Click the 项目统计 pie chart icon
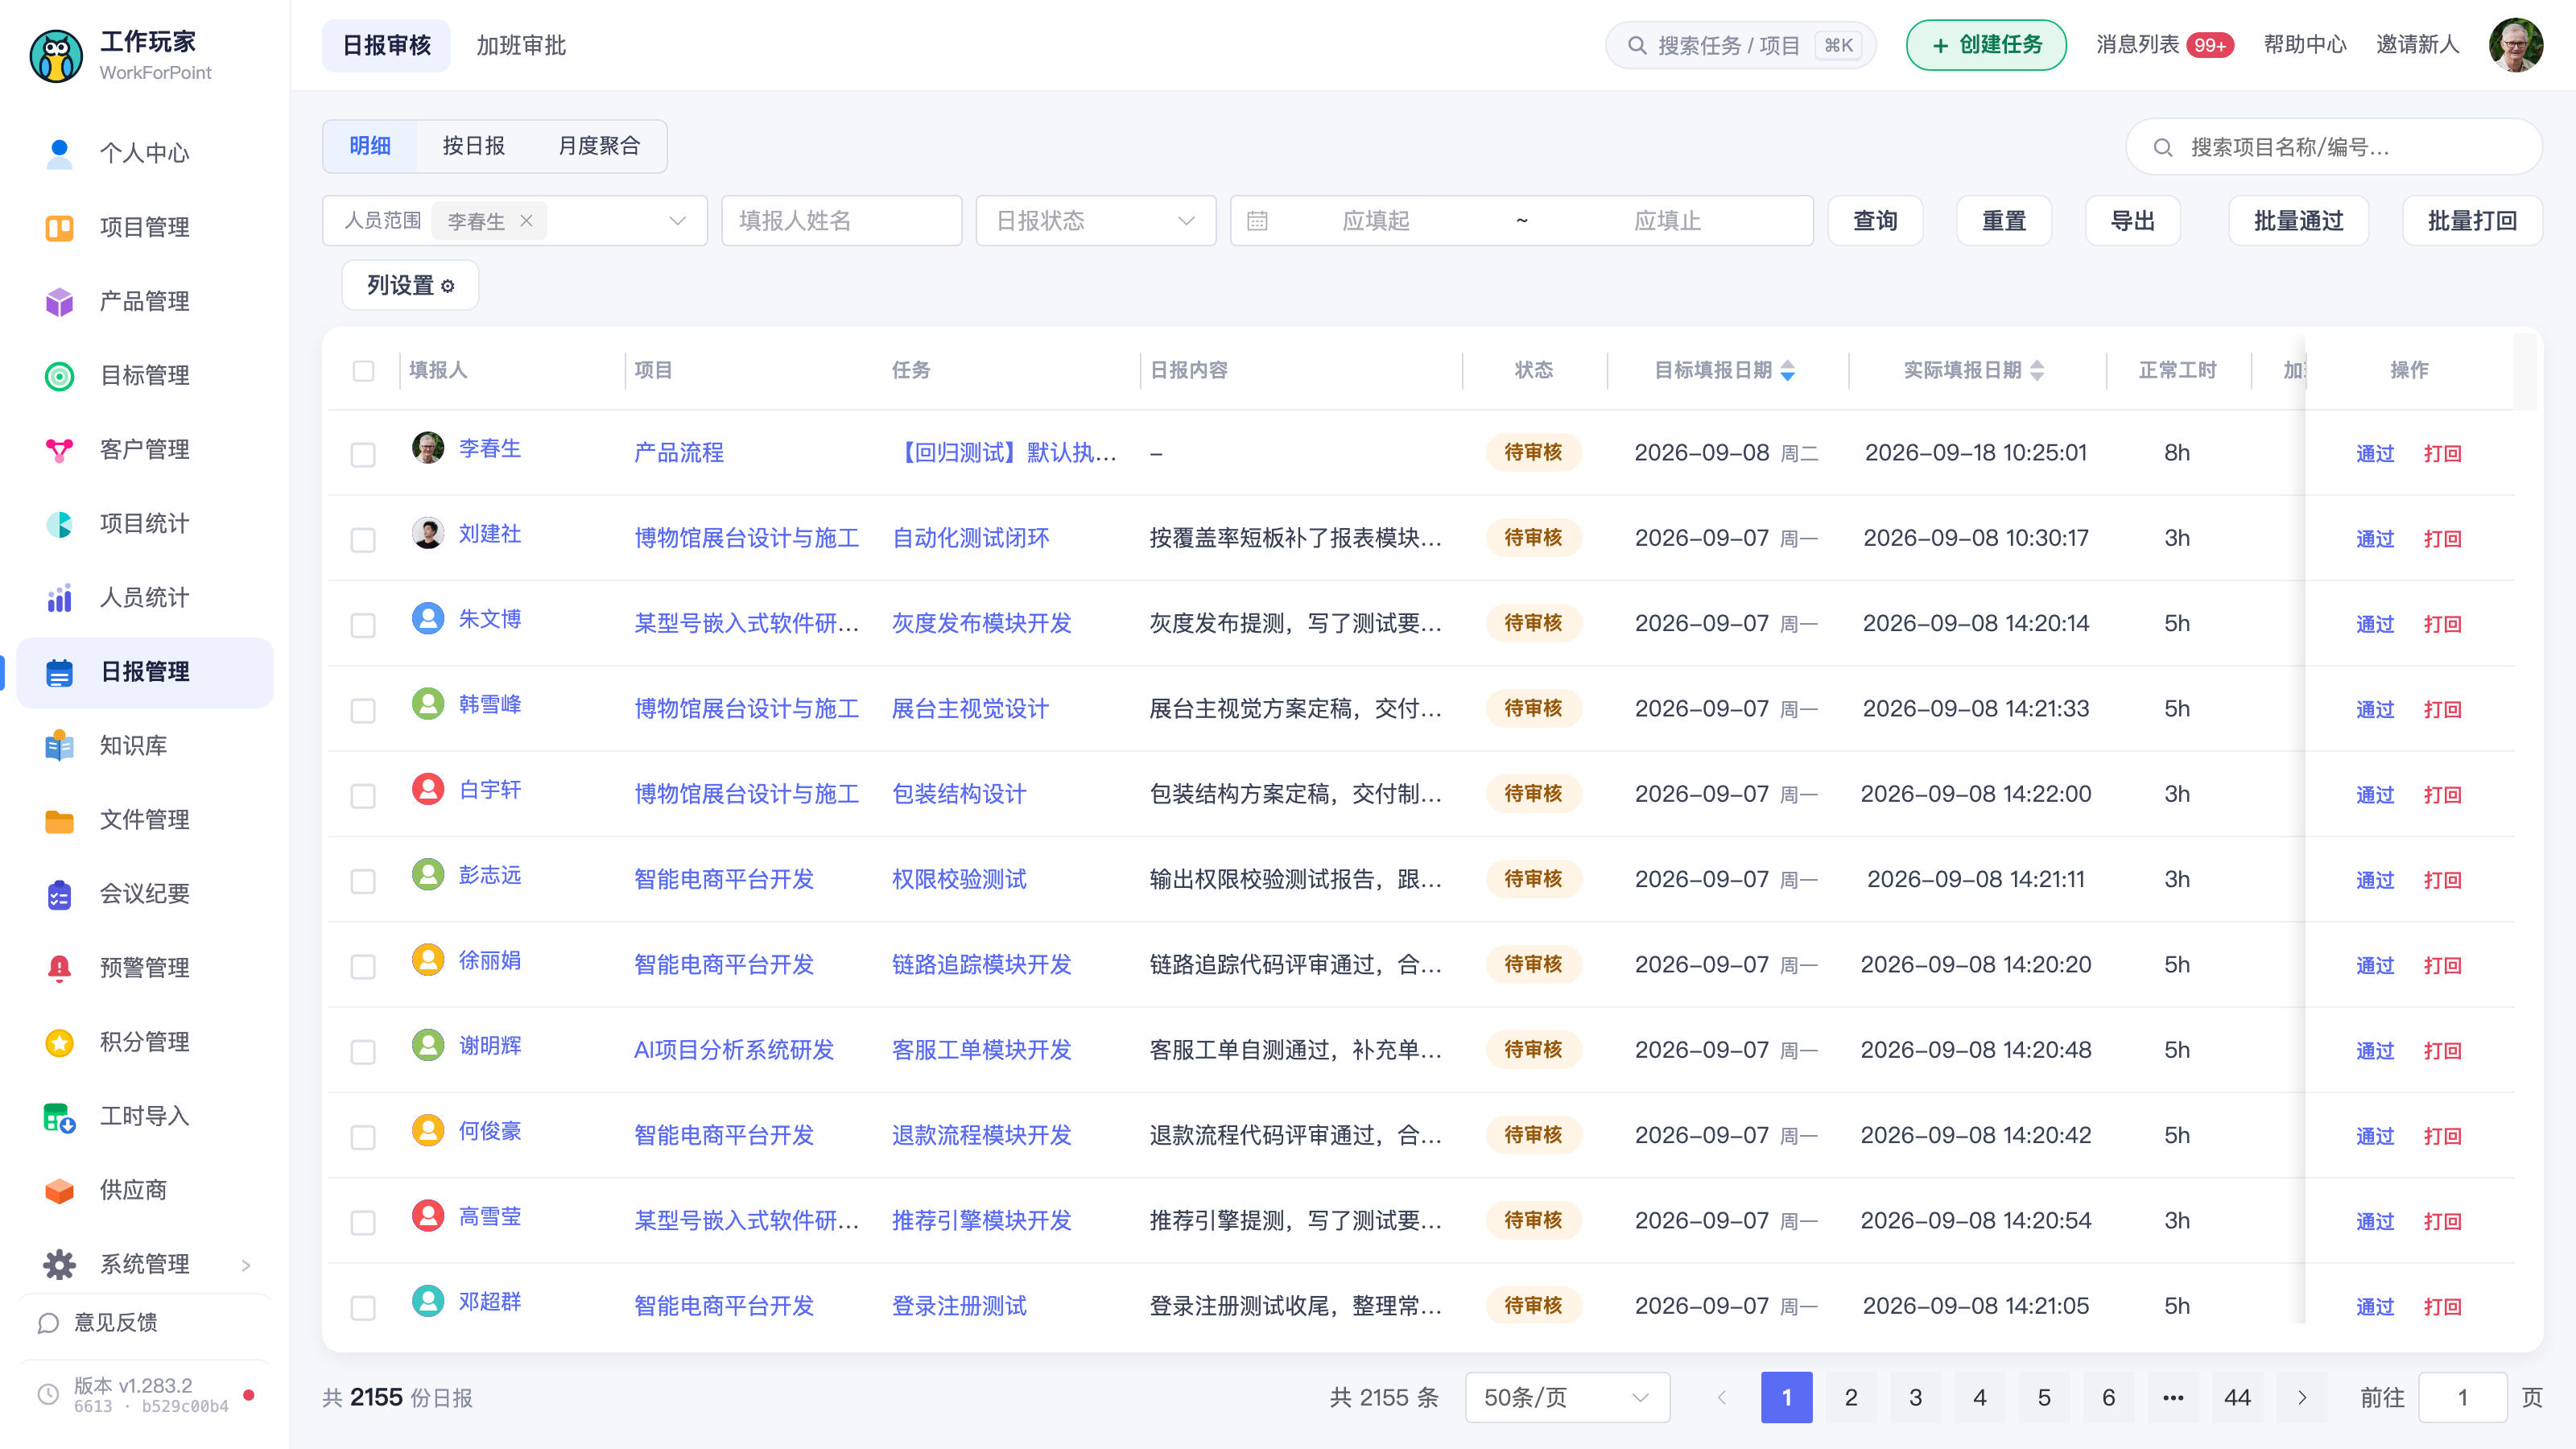The image size is (2576, 1449). click(59, 523)
